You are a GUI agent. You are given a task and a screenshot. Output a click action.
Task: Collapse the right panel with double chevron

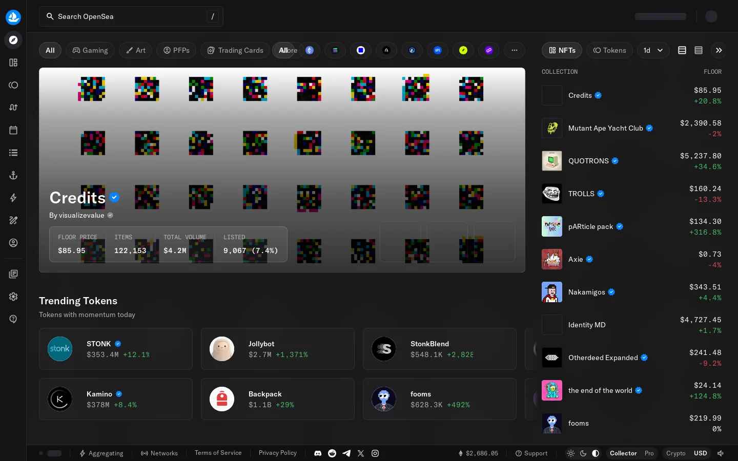(x=719, y=50)
